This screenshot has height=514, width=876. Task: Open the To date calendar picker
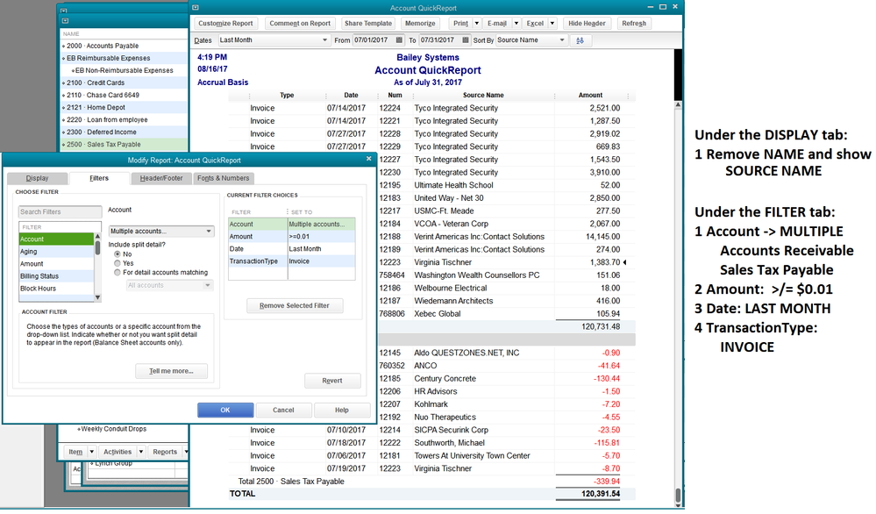coord(466,40)
